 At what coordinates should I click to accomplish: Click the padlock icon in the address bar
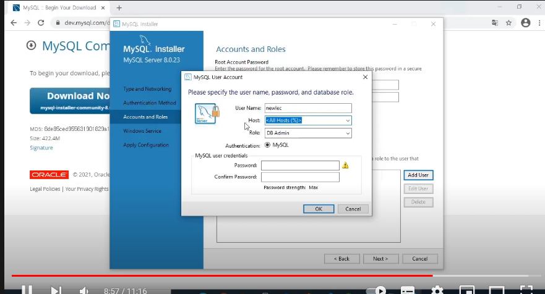pos(58,23)
